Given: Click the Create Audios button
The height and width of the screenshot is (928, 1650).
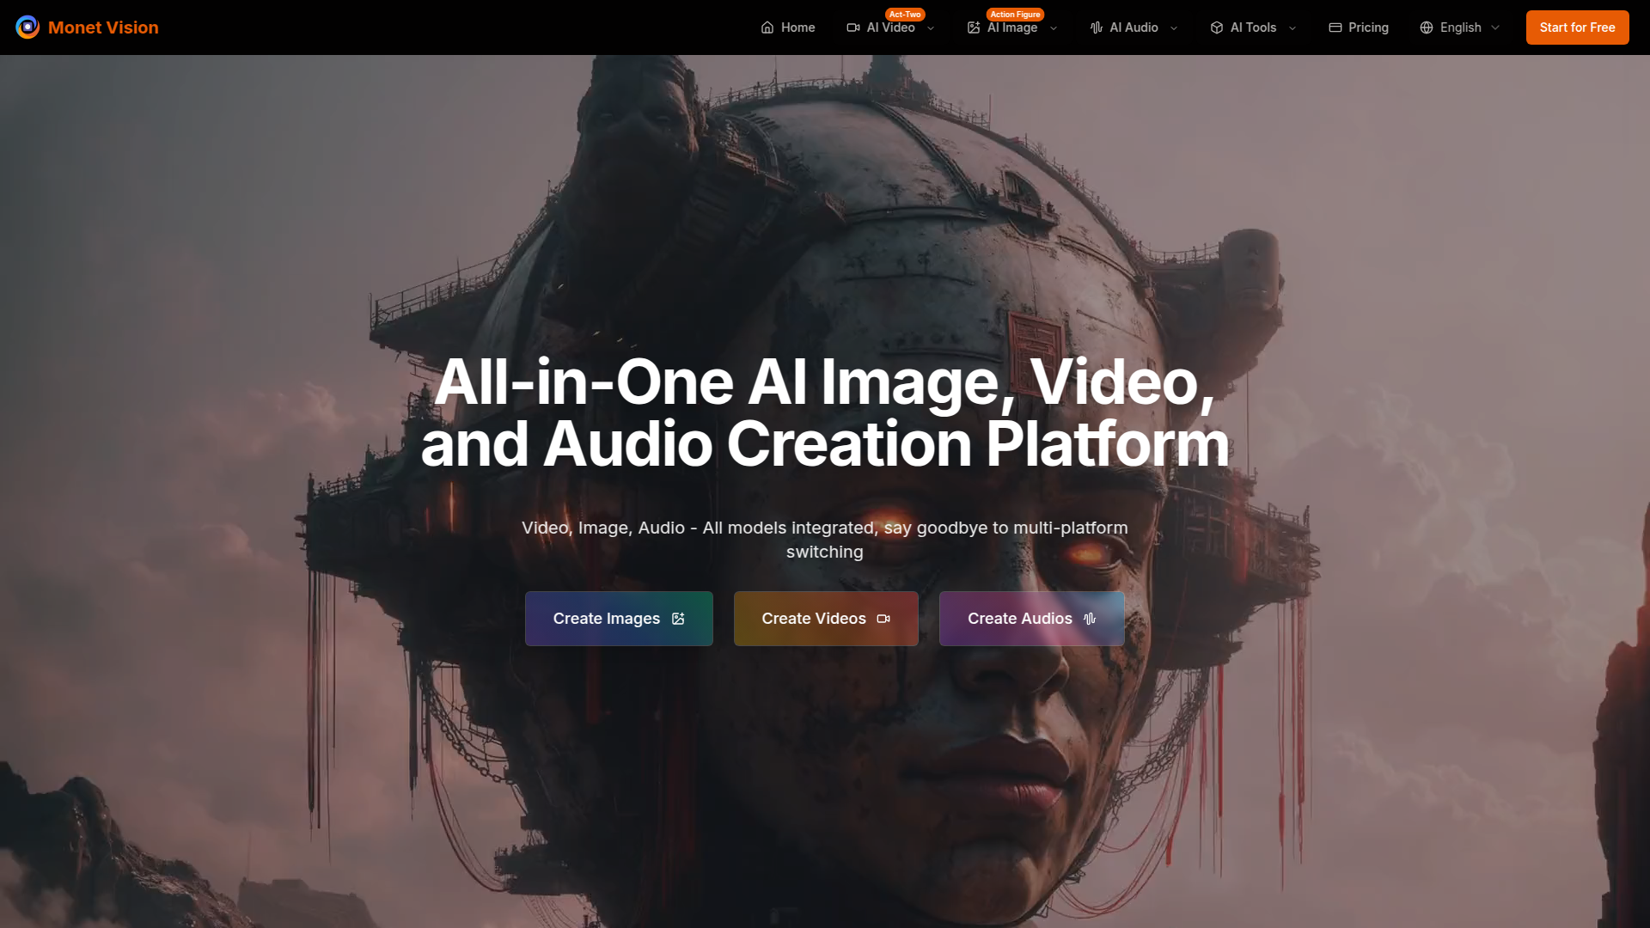Looking at the screenshot, I should pyautogui.click(x=1031, y=619).
